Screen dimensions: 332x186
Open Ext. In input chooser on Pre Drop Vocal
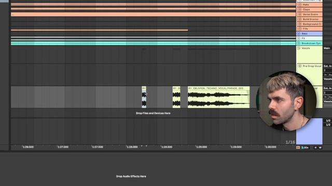tap(327, 66)
